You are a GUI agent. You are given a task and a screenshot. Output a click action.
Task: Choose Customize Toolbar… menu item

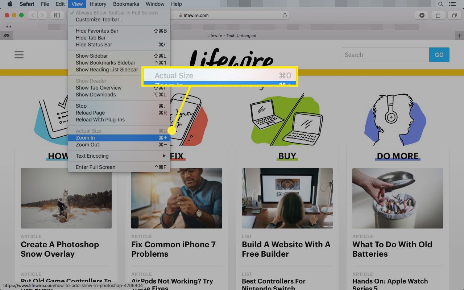click(119, 20)
